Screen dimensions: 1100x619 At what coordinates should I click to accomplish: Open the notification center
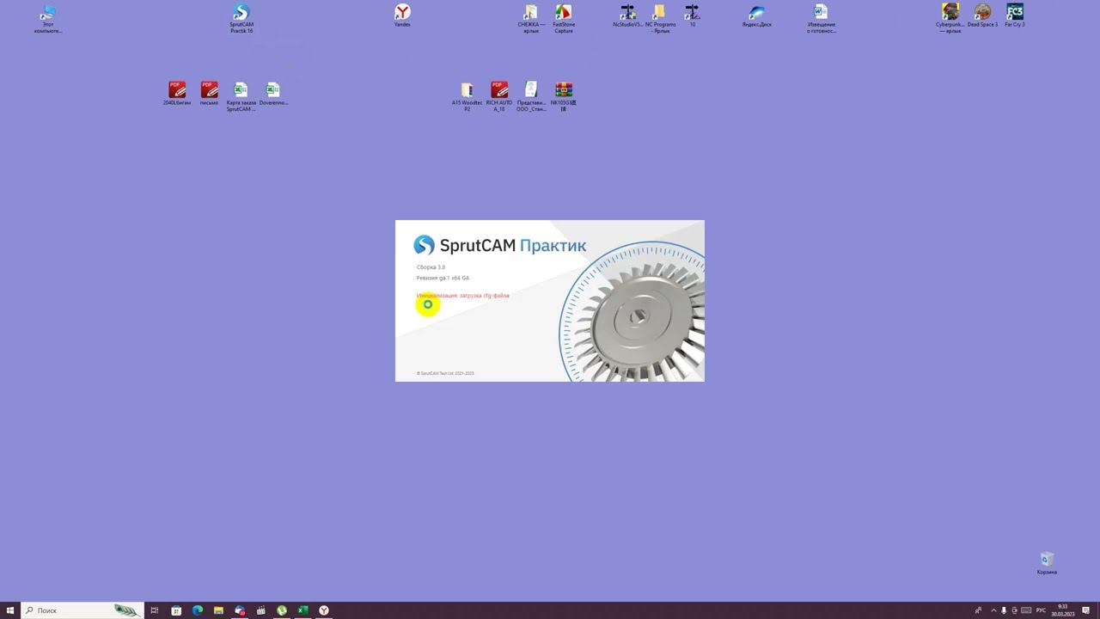click(x=1085, y=610)
